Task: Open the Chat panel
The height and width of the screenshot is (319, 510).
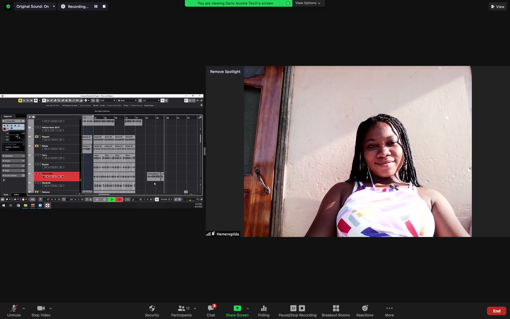Action: point(211,308)
